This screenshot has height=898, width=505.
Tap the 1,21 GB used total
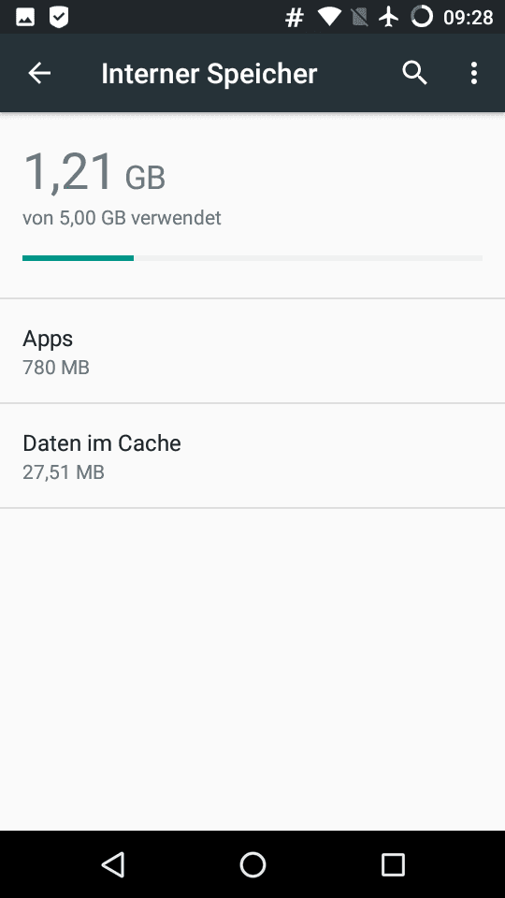(94, 172)
